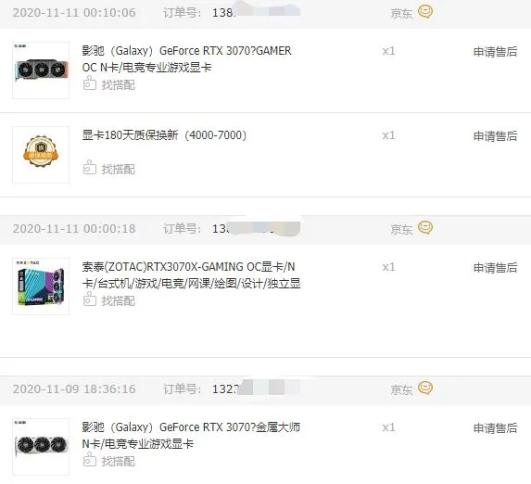Open warranty badge product thumbnail
This screenshot has height=484, width=531.
41,155
